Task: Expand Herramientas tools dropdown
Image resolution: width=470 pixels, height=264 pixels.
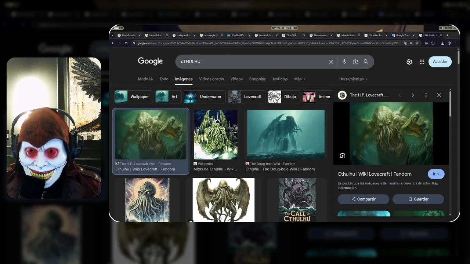Action: click(x=353, y=79)
